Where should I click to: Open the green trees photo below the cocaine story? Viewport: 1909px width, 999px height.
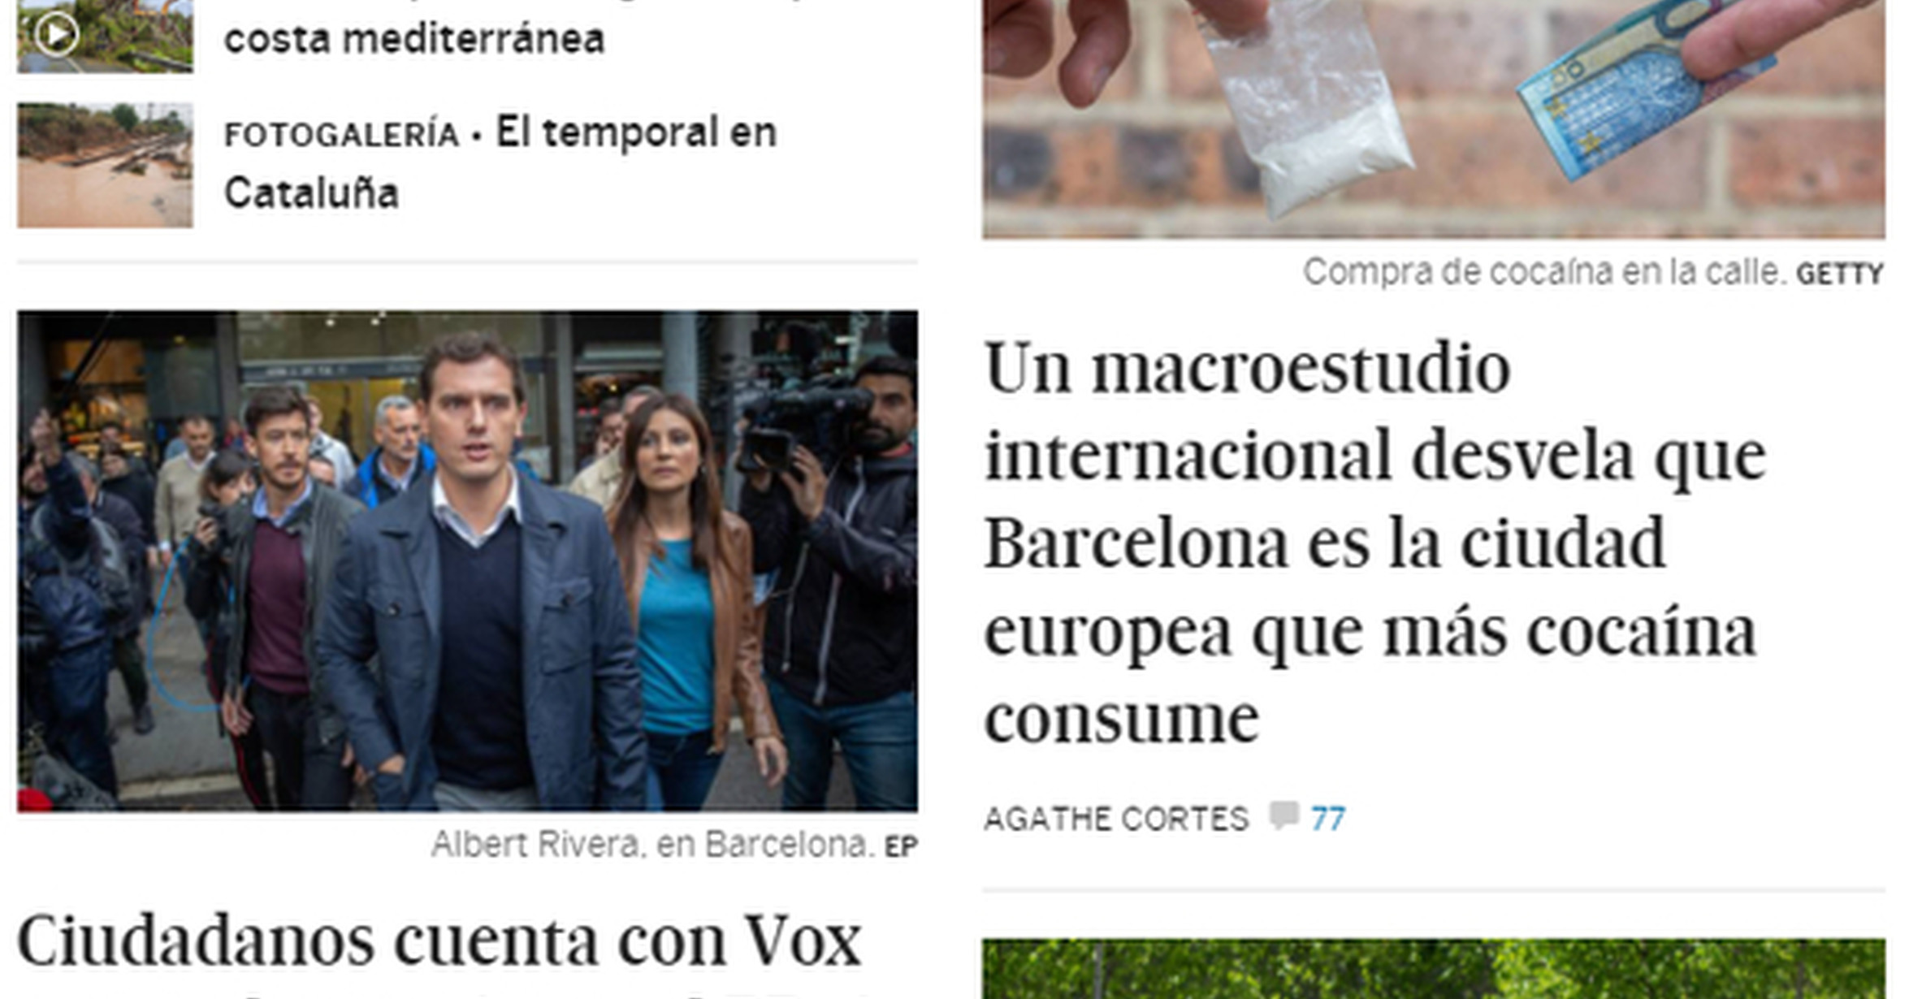tap(1433, 969)
